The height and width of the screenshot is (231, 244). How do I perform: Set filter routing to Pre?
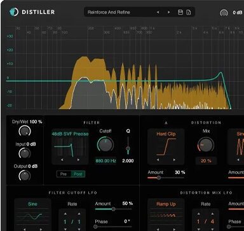(x=64, y=174)
